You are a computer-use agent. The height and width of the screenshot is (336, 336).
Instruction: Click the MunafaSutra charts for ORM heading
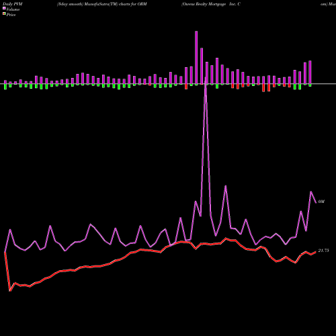(x=102, y=4)
